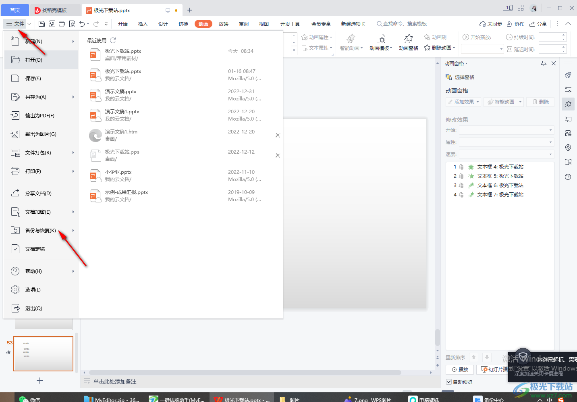Open the Property (属性) dropdown
Image resolution: width=577 pixels, height=402 pixels.
point(506,142)
